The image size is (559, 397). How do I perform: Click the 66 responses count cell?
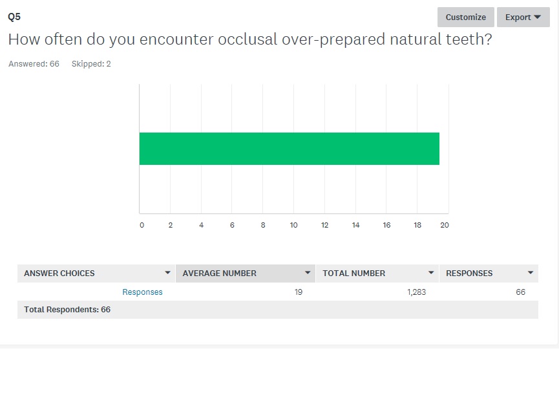coord(520,292)
